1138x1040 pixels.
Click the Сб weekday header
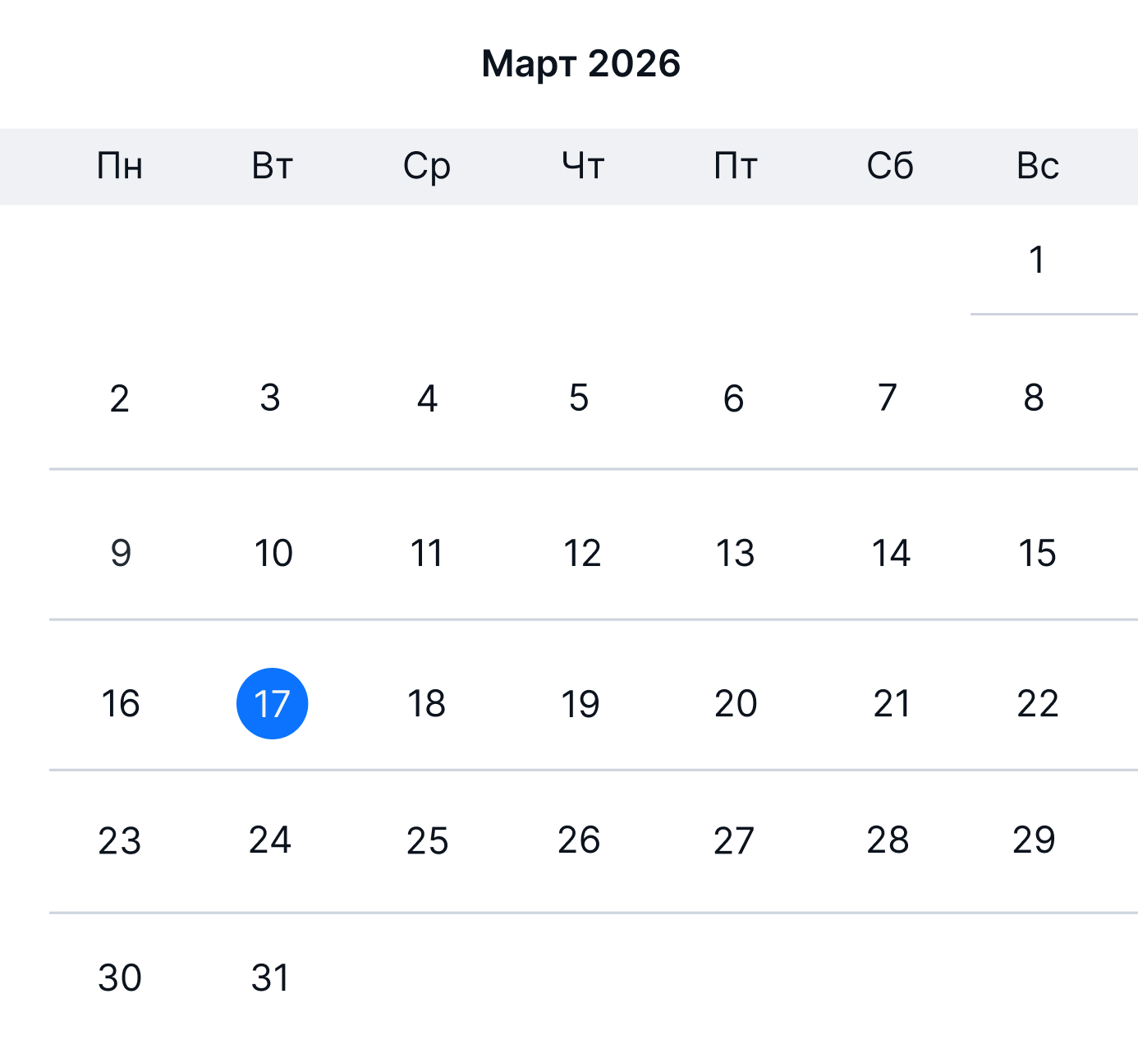(889, 166)
